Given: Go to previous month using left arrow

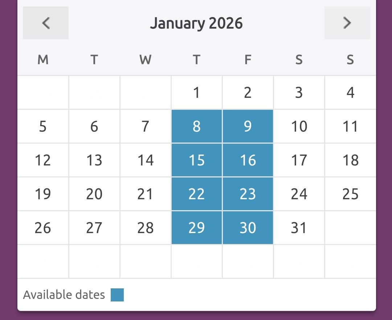Looking at the screenshot, I should pos(46,23).
